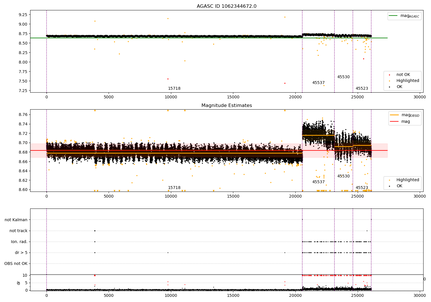Click the '8.64' y-axis tick label
Viewport: 431px width, 302px height.
23,171
